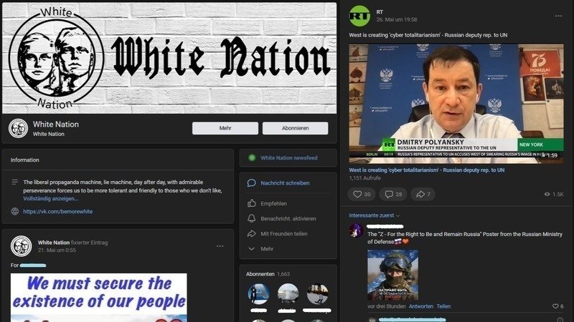The width and height of the screenshot is (574, 322).
Task: Open three-dot menu on the pinned post
Action: [x=220, y=246]
